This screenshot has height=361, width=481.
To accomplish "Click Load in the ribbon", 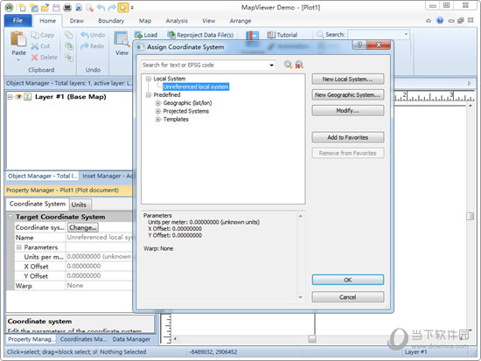I will 146,35.
